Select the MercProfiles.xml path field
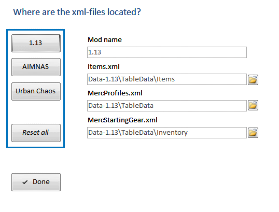Screen dimensions: 279x212 click(166, 106)
